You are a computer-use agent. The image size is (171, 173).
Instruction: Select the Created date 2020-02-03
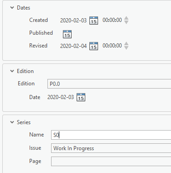[x=73, y=21]
